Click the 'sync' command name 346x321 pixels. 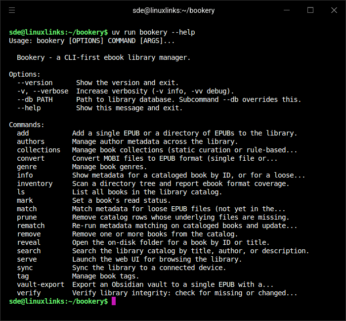[x=25, y=268]
